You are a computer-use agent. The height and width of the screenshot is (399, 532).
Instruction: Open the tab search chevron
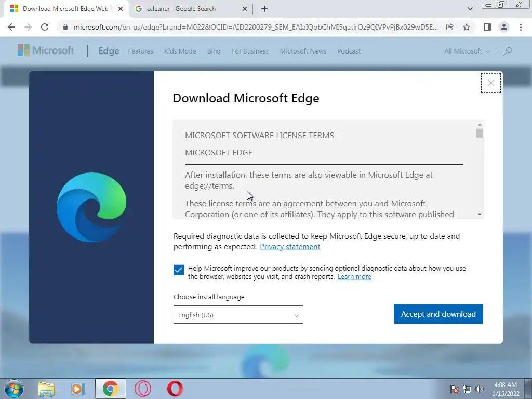coord(470,9)
